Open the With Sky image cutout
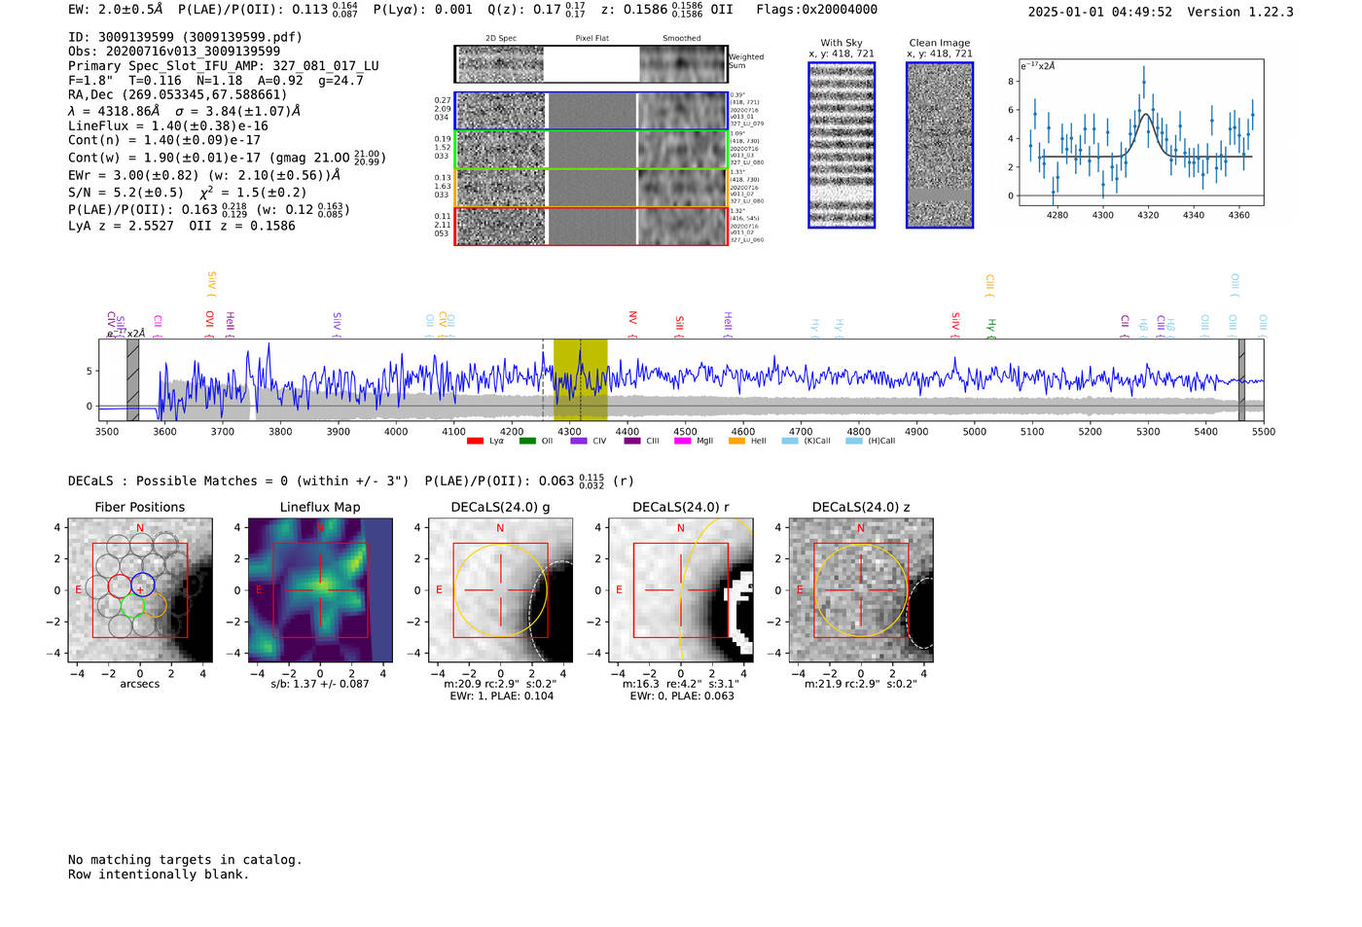Image resolution: width=1362 pixels, height=927 pixels. [x=842, y=145]
